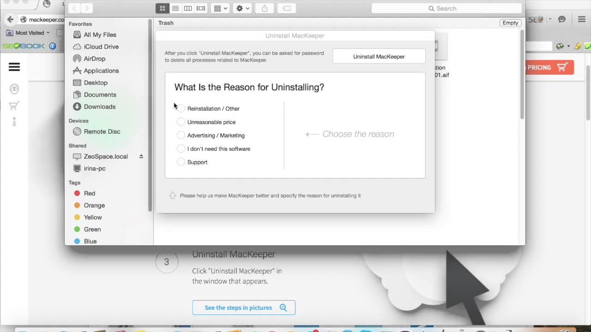
Task: Open Desktop folder in sidebar
Action: coord(96,83)
